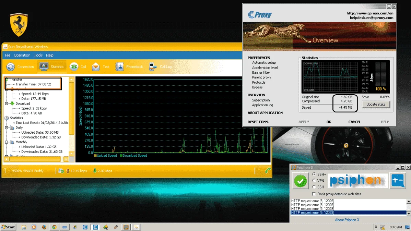Screen dimensions: 411x231
Task: Click Psiphon green checkmark connect button
Action: (x=301, y=181)
